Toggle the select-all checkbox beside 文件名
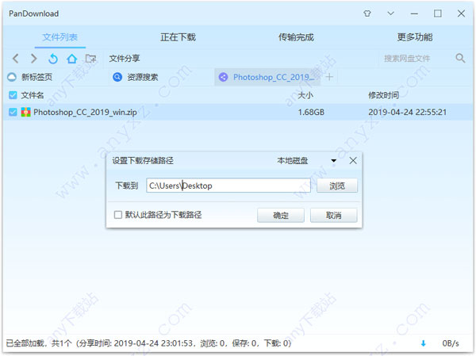Viewport: 476px width, 356px height. pyautogui.click(x=13, y=95)
